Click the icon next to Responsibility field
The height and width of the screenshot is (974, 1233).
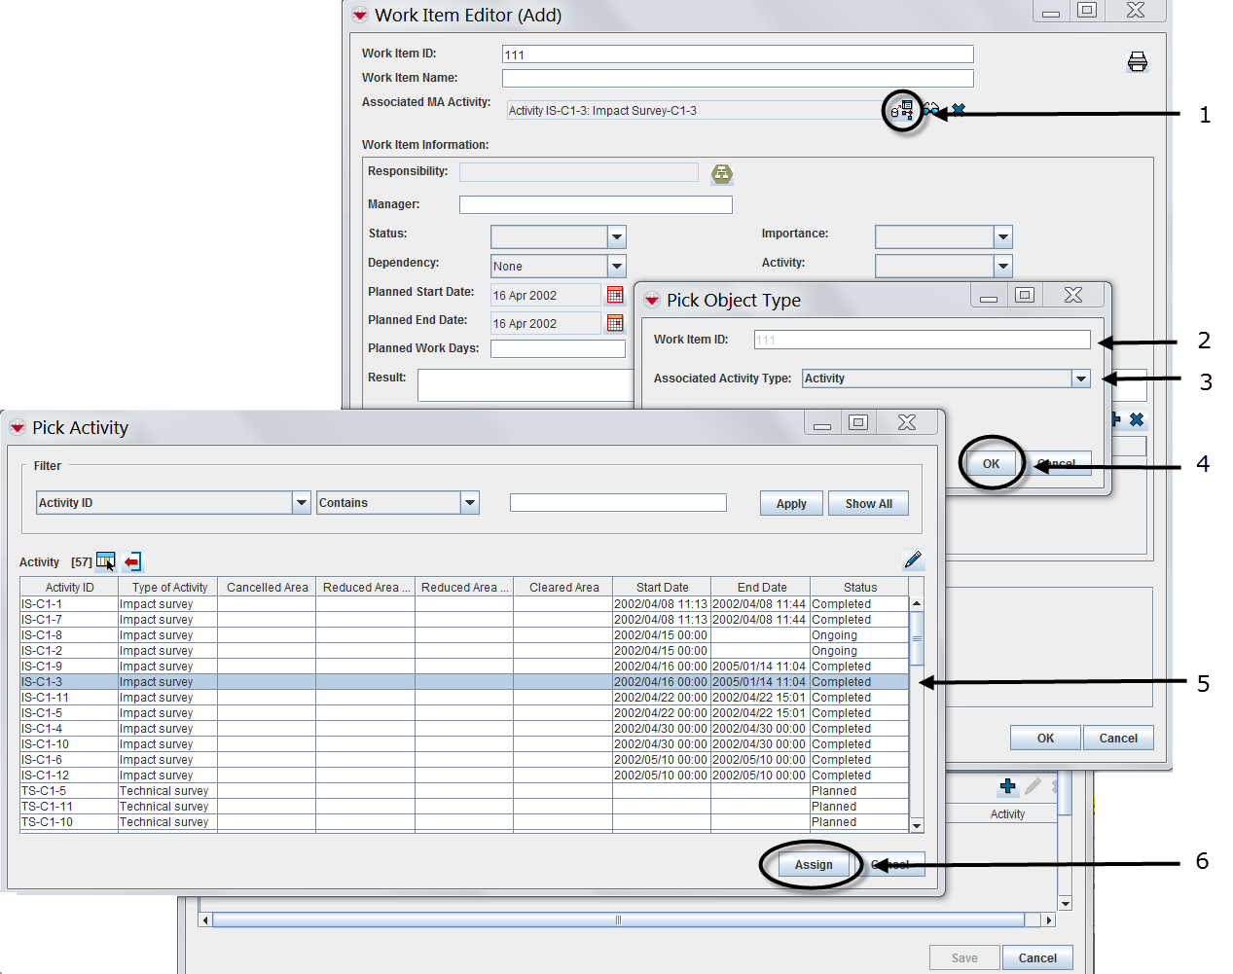pos(721,174)
